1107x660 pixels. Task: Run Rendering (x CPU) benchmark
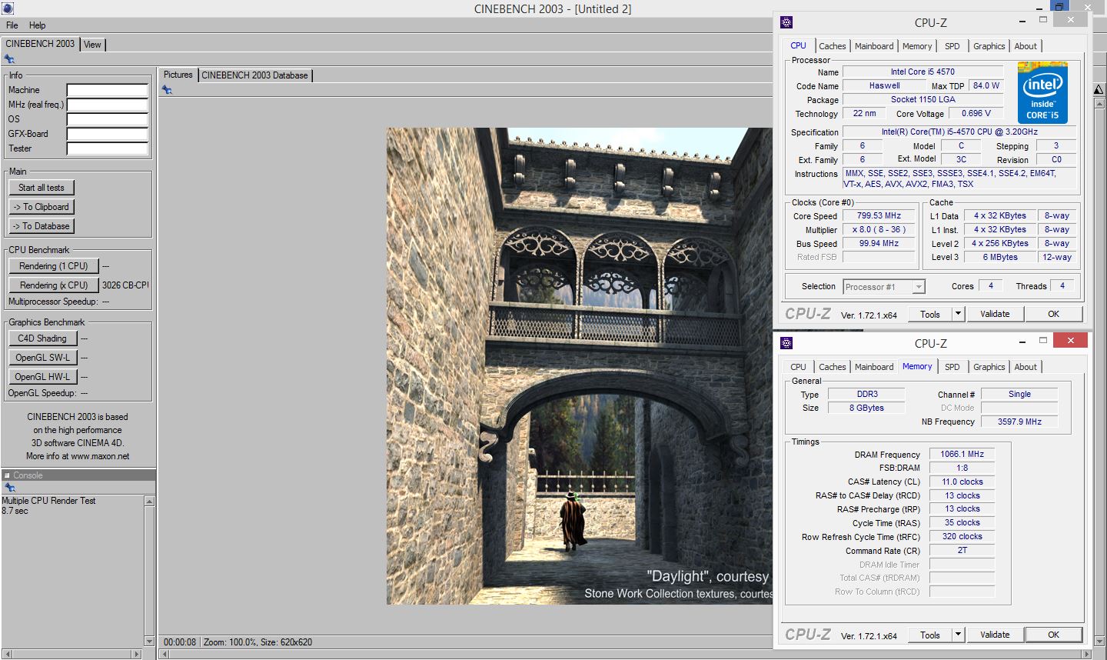[x=54, y=285]
